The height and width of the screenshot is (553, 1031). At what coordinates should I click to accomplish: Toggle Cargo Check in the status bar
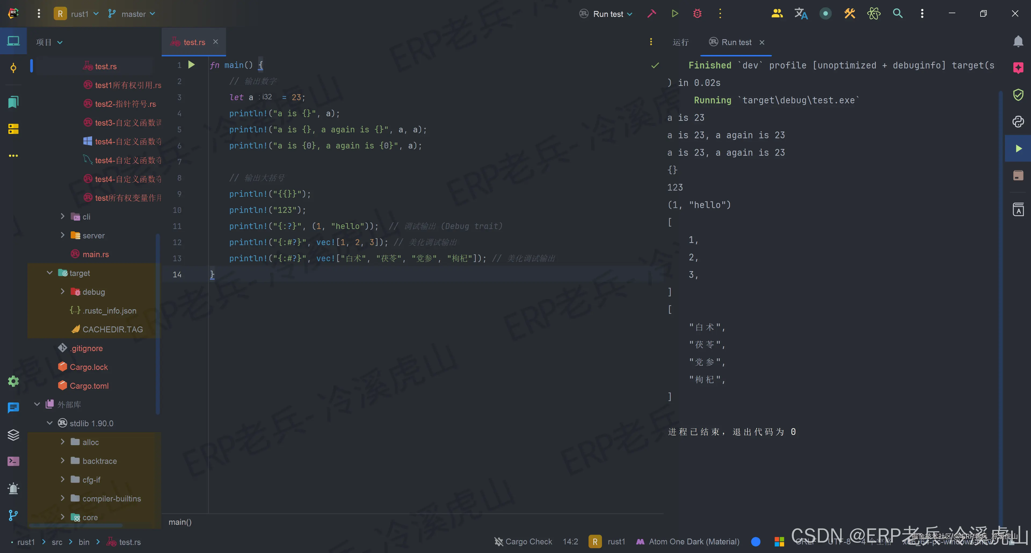(523, 541)
